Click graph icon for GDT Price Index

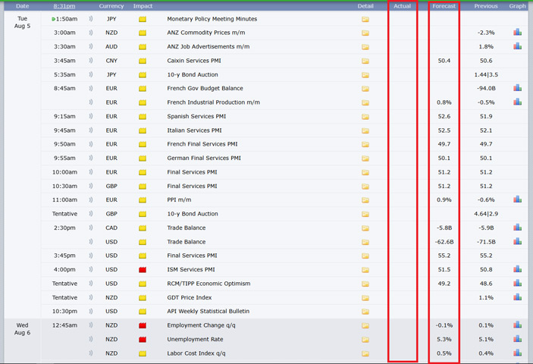click(x=517, y=297)
